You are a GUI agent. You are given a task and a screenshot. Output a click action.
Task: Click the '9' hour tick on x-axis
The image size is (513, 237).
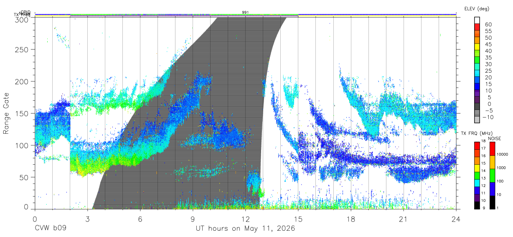point(193,219)
